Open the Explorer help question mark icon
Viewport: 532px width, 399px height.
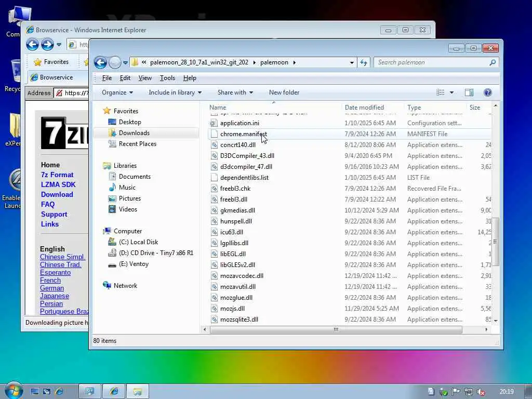487,92
